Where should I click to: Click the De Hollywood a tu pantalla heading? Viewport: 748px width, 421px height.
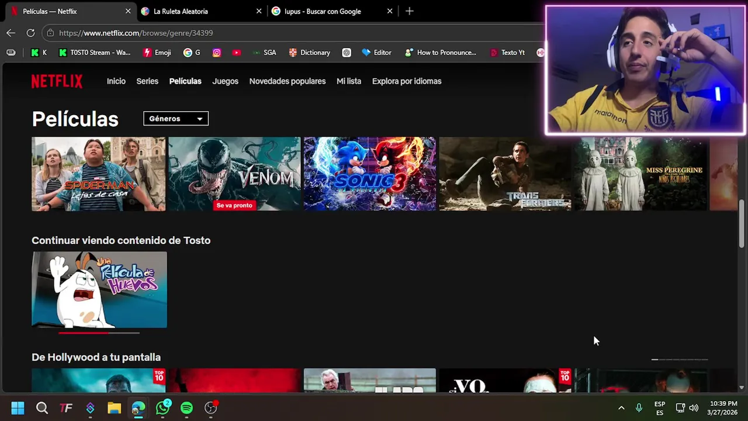point(96,357)
